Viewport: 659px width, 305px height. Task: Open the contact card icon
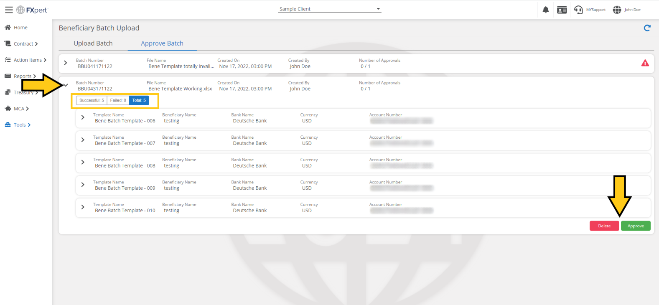click(562, 10)
